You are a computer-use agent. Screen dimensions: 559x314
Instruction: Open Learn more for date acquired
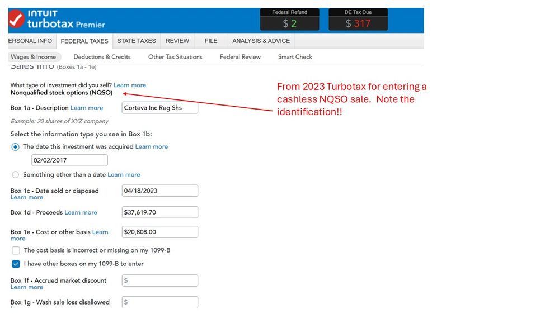pos(152,146)
